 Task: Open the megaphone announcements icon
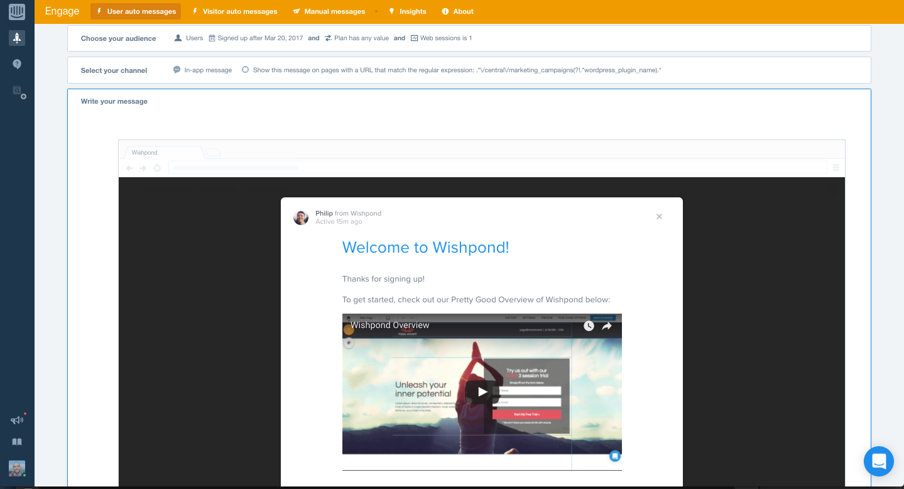(18, 420)
